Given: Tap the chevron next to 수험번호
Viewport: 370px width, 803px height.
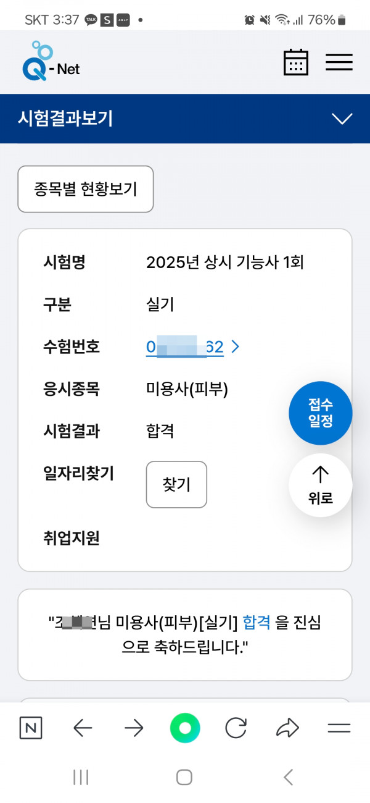Looking at the screenshot, I should [x=235, y=347].
